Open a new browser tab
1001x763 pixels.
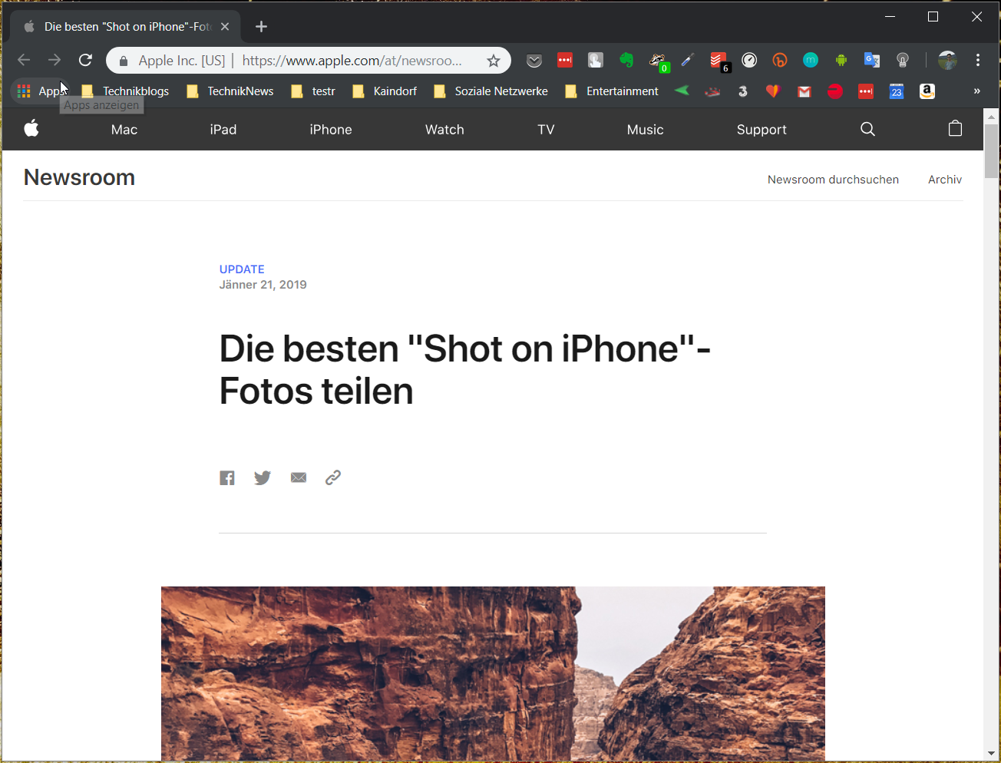click(x=261, y=27)
